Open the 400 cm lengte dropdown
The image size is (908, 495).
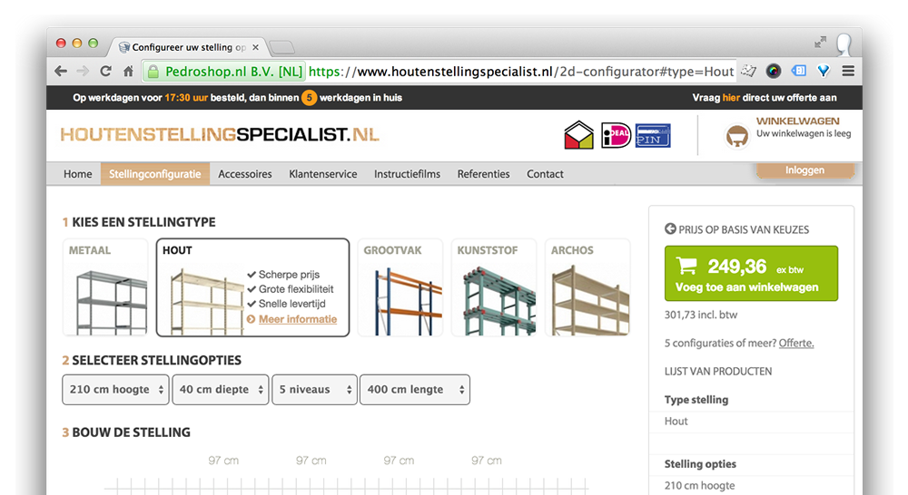[x=415, y=390]
